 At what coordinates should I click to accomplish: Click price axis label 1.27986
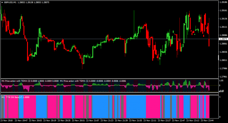[x=223, y=68]
